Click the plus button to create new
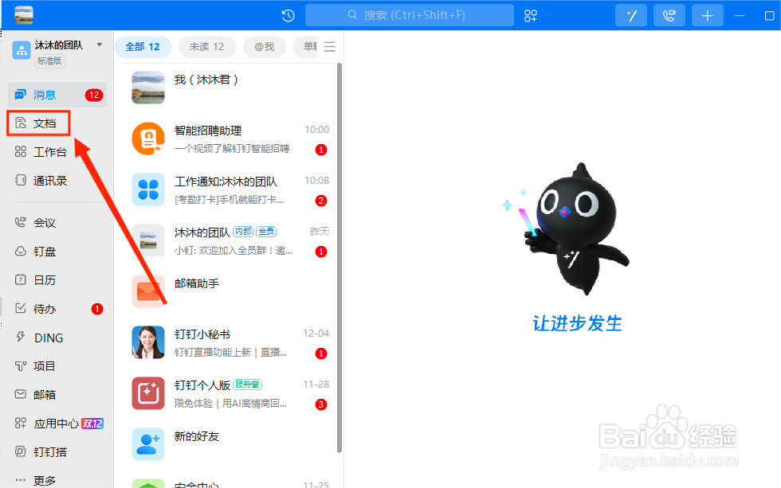Image resolution: width=781 pixels, height=488 pixels. click(x=708, y=15)
